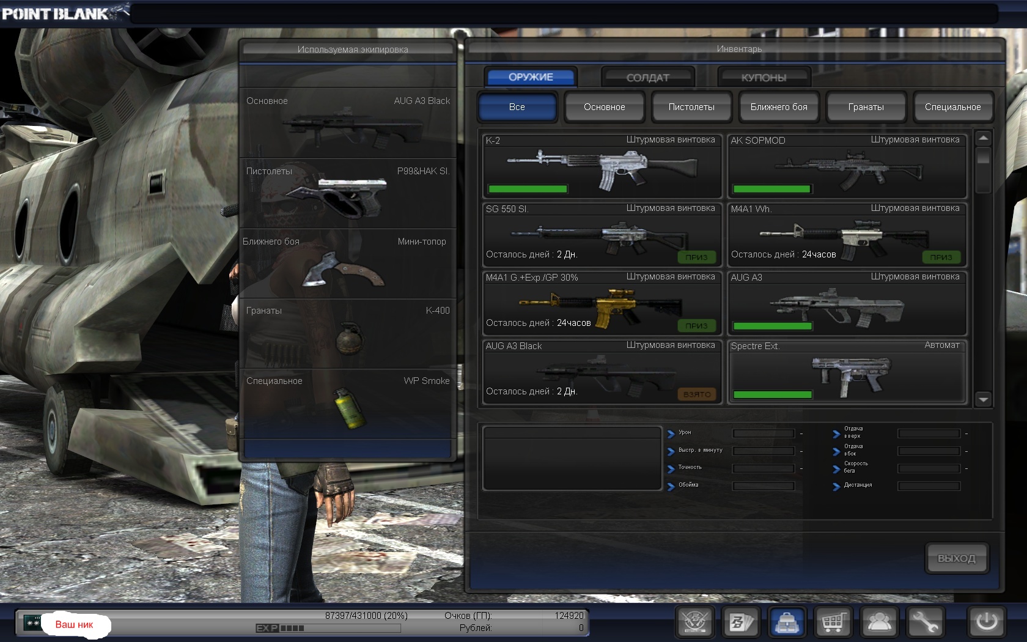Viewport: 1027px width, 642px height.
Task: Select the K-2 assault rifle item
Action: 602,166
